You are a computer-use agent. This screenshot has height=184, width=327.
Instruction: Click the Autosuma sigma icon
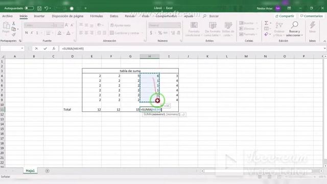(x=266, y=23)
